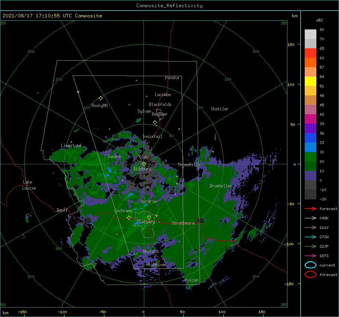Click the yellow diamond marker above Calgary
This screenshot has height=317, width=339.
tap(149, 217)
